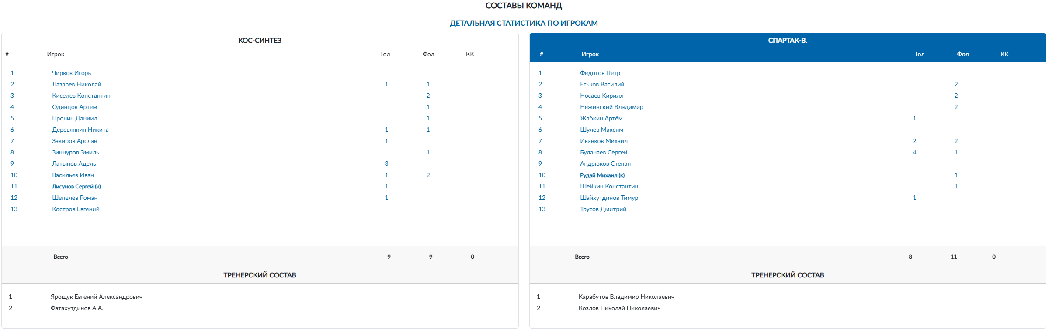This screenshot has height=332, width=1049.
Task: Open player Лазарев Николай profile
Action: tap(76, 84)
